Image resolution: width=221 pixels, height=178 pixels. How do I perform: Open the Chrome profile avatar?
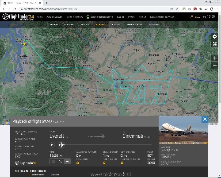[212, 9]
